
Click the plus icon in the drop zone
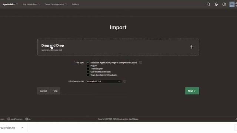click(x=192, y=47)
